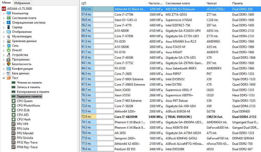Click the 55.2 ns result bar
Screen dimensions: 261x152
tap(97, 9)
